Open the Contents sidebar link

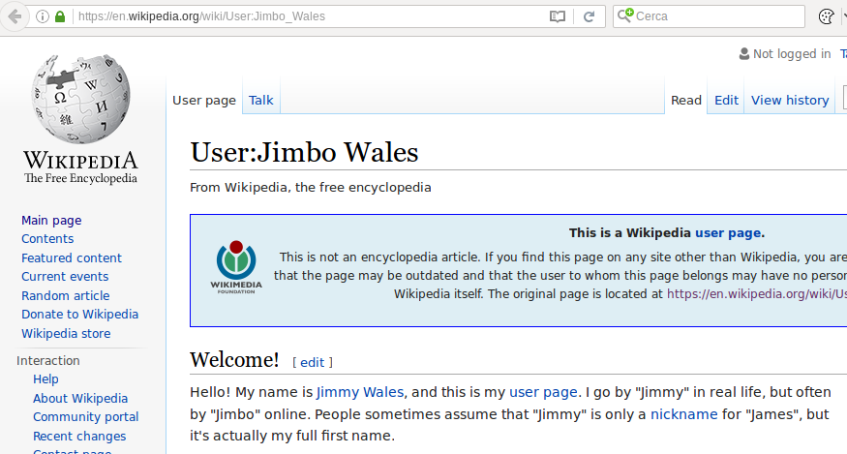pos(47,238)
